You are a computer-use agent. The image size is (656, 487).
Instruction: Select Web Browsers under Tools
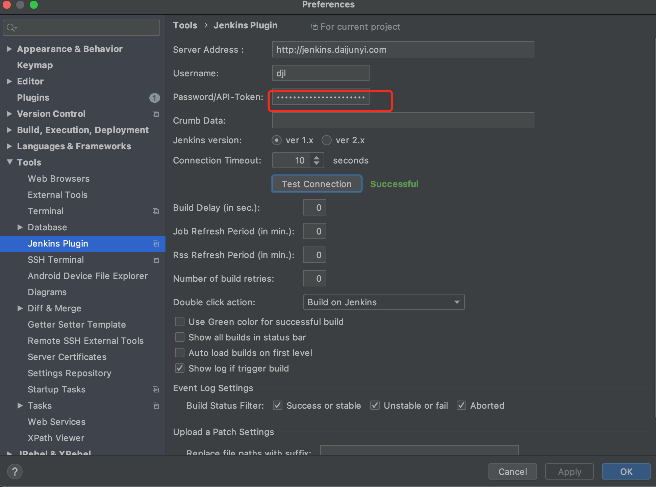59,179
